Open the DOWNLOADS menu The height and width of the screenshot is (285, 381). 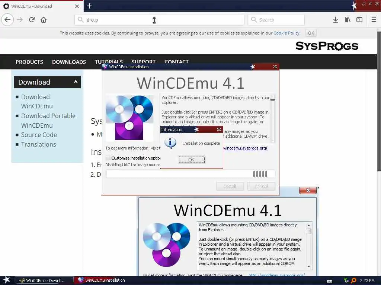(x=69, y=62)
